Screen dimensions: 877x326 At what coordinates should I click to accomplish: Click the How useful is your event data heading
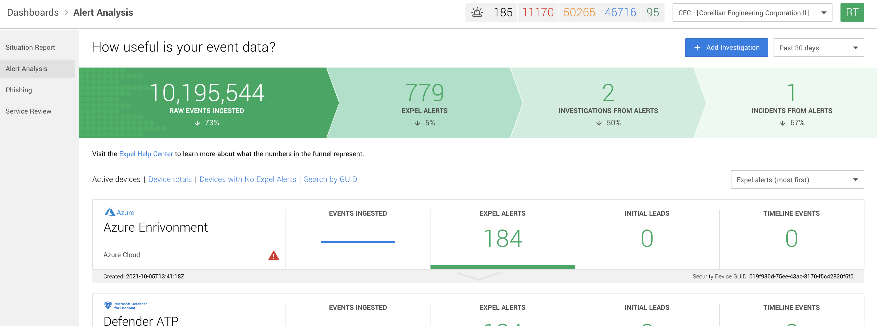(x=184, y=47)
